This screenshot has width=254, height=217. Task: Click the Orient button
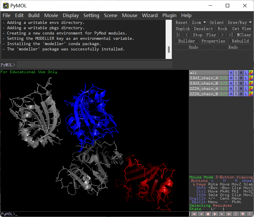point(217,22)
